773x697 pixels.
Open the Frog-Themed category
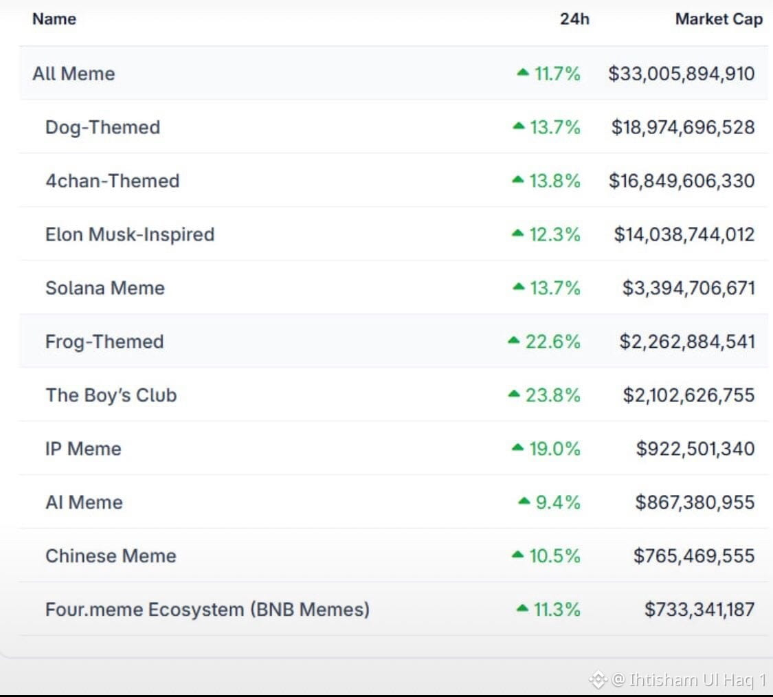104,342
